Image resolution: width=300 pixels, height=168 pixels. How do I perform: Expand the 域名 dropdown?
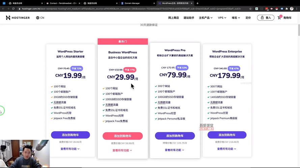point(236,18)
